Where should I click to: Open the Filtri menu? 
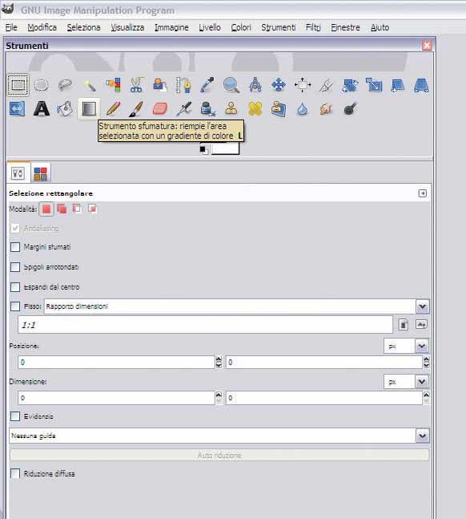[x=313, y=27]
